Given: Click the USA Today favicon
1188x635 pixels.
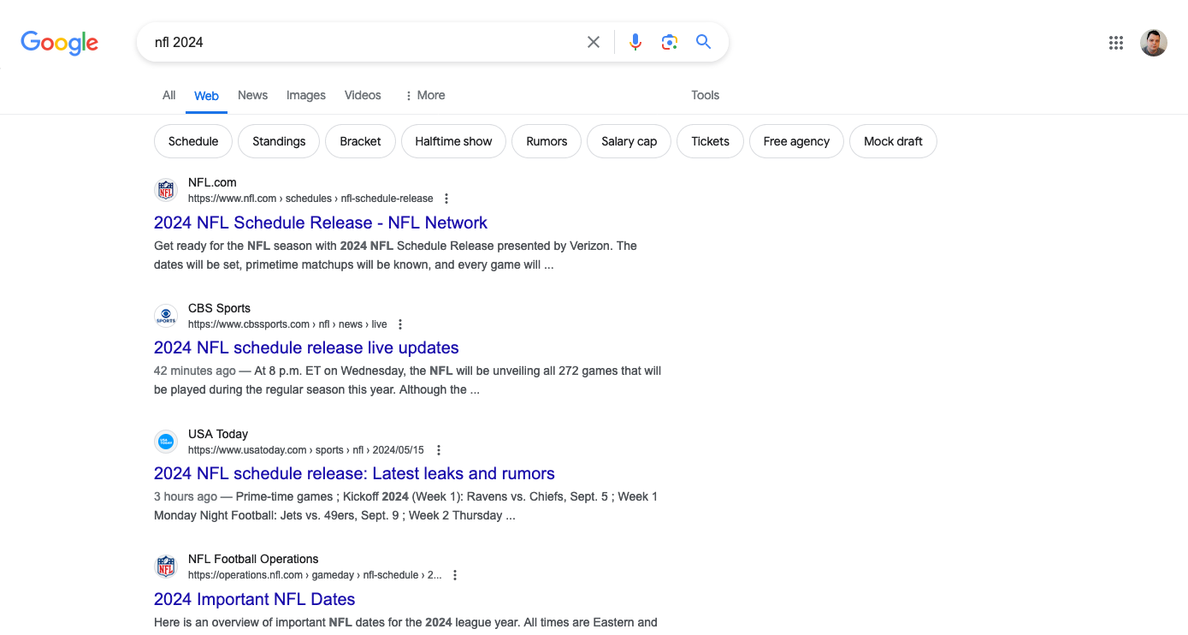Looking at the screenshot, I should [x=166, y=442].
